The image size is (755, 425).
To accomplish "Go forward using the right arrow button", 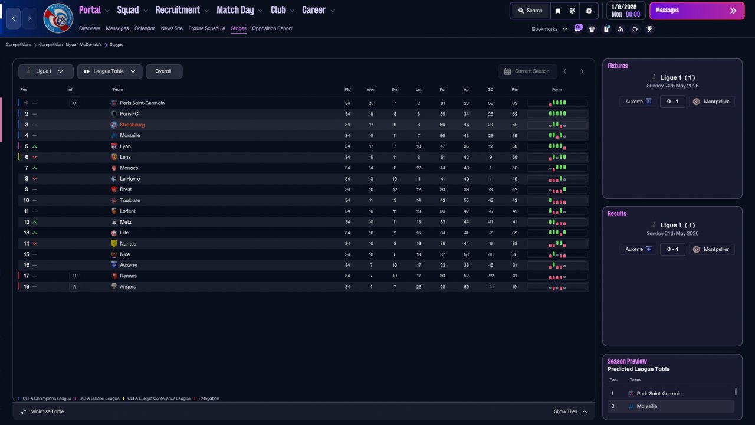I will 29,18.
